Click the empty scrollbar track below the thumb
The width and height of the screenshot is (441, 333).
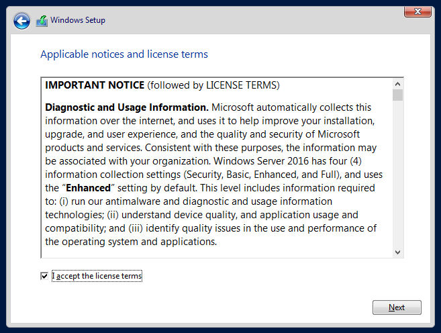click(x=397, y=175)
